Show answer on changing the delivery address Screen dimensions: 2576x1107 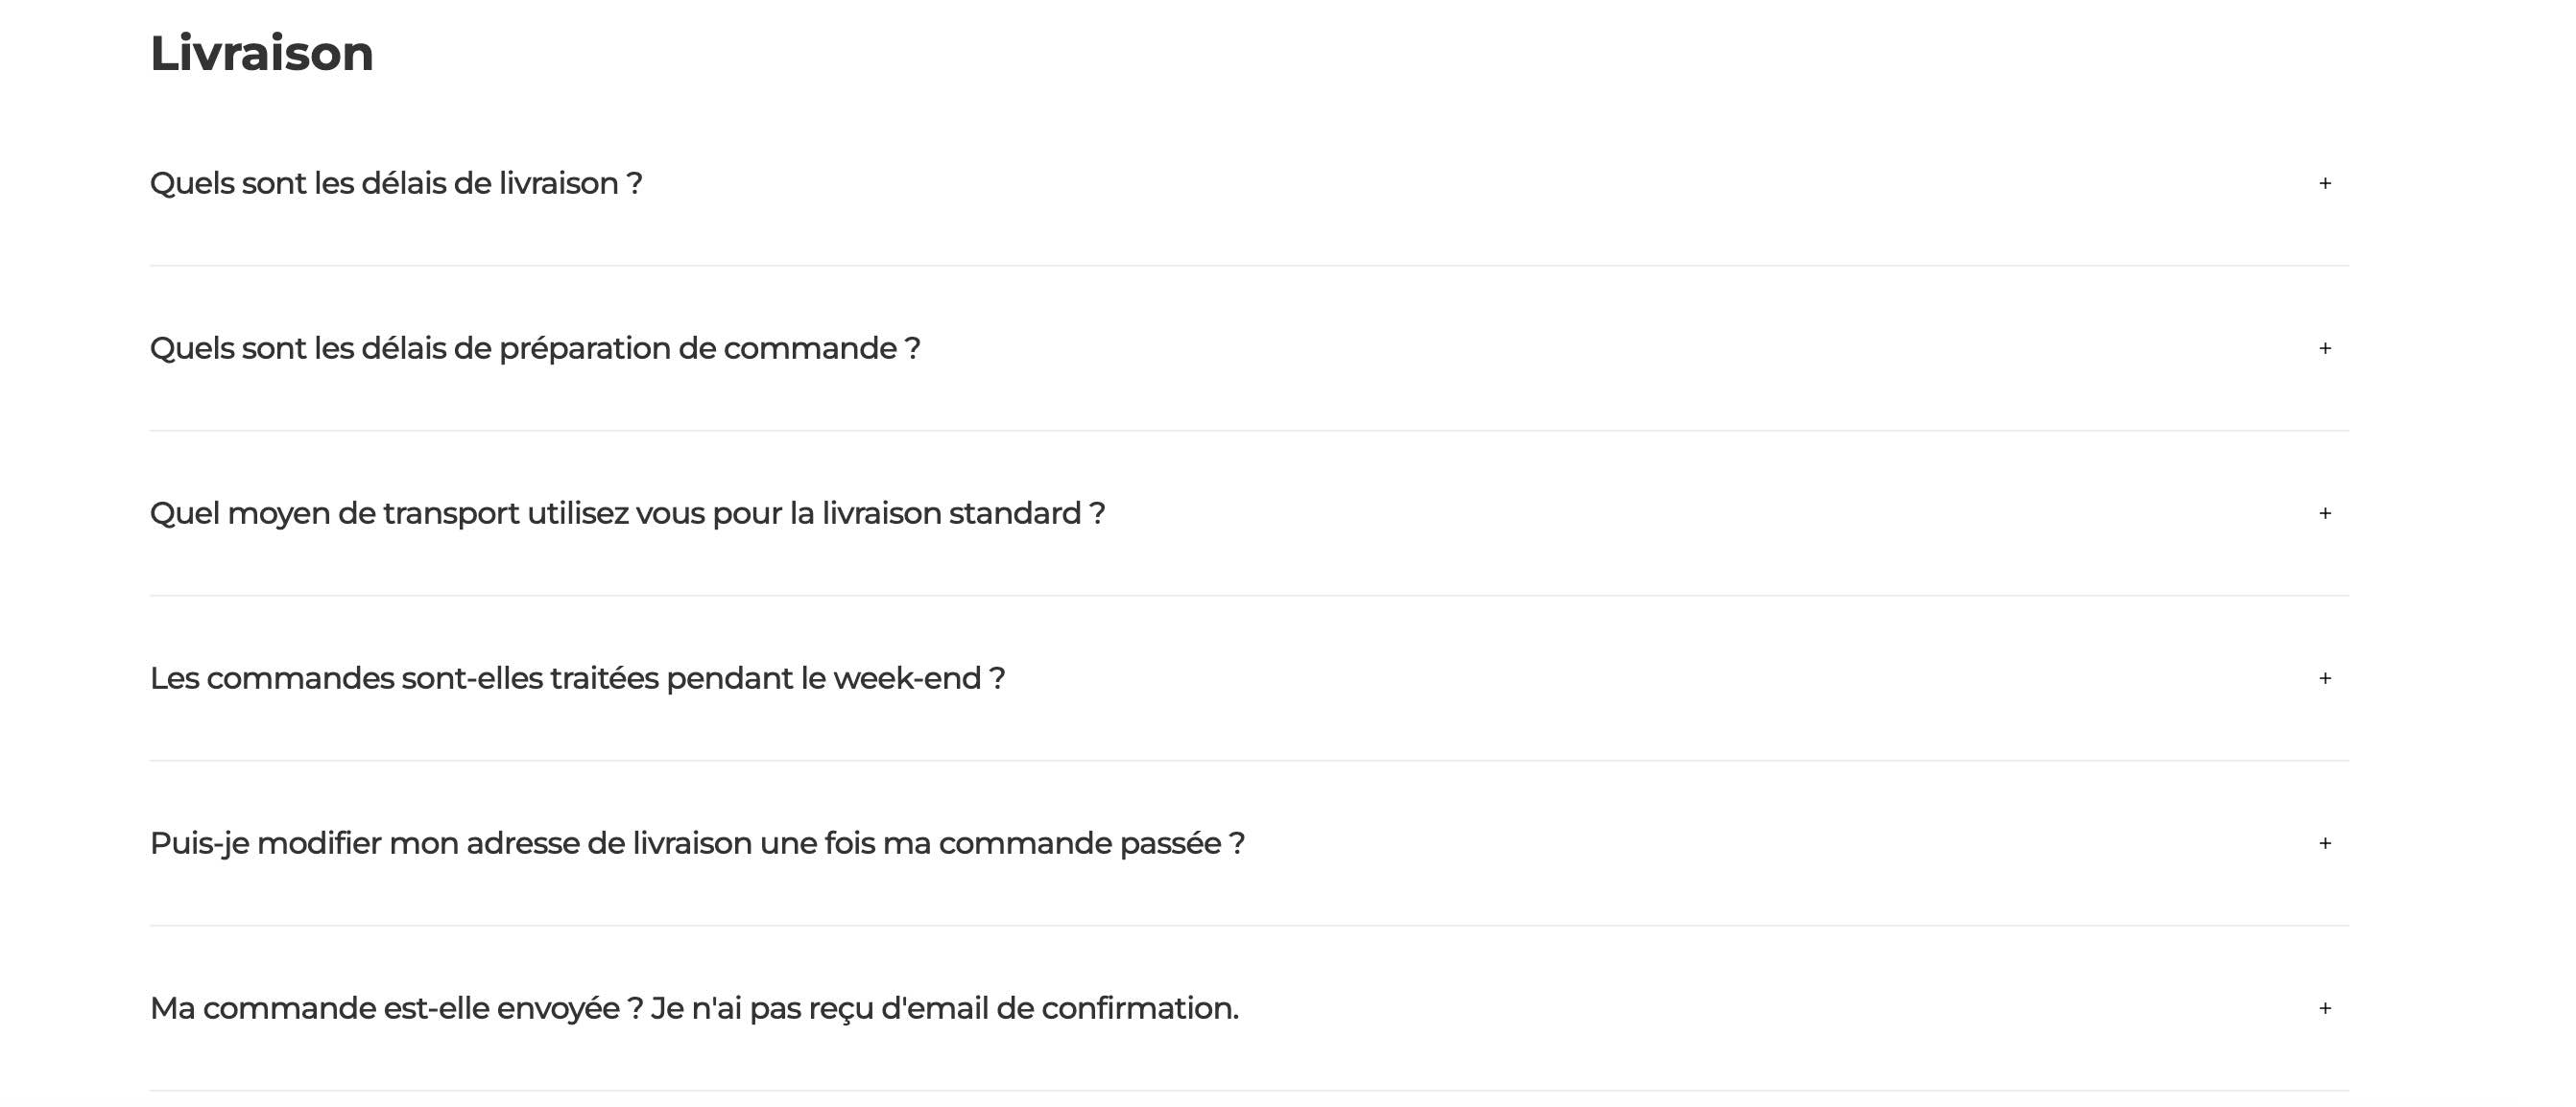[x=697, y=843]
